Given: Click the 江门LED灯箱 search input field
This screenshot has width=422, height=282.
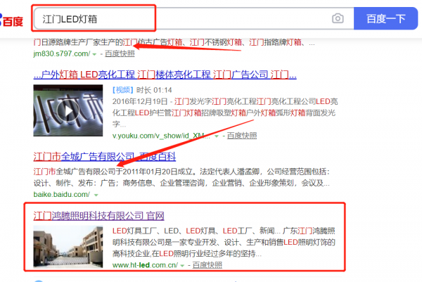Looking at the screenshot, I should click(x=183, y=18).
